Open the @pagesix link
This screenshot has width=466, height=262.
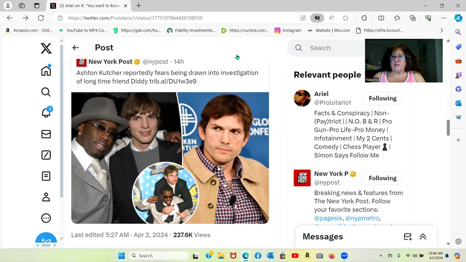tap(328, 218)
